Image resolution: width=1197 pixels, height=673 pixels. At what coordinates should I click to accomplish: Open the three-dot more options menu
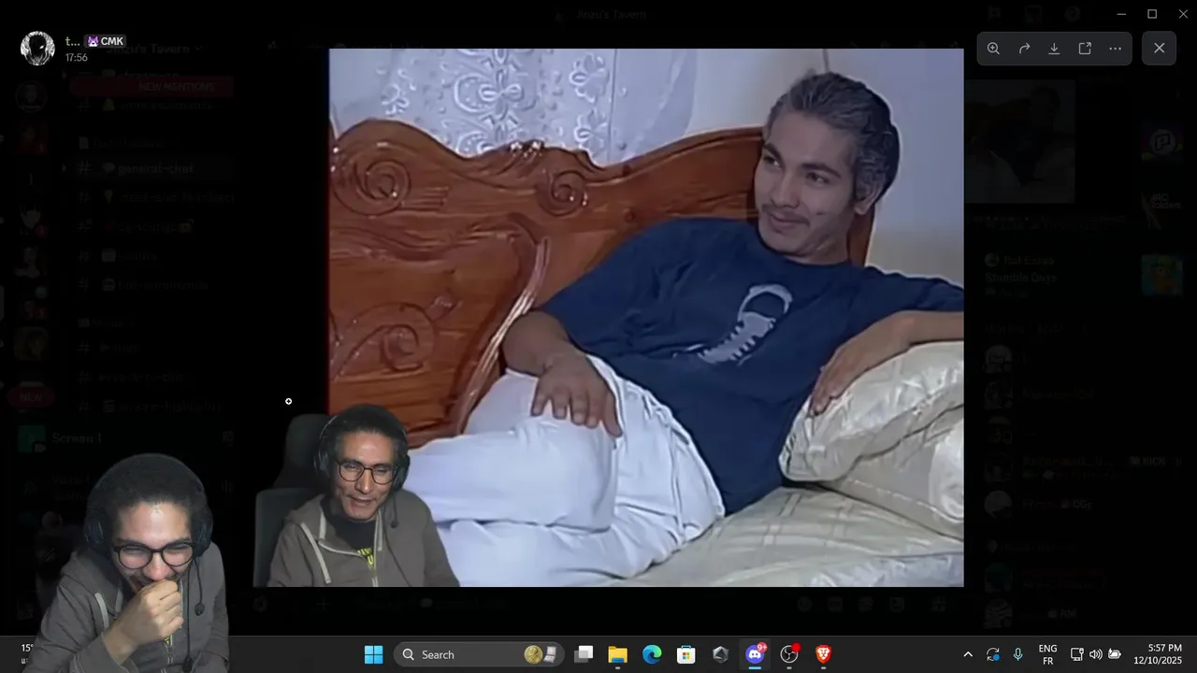coord(1115,49)
